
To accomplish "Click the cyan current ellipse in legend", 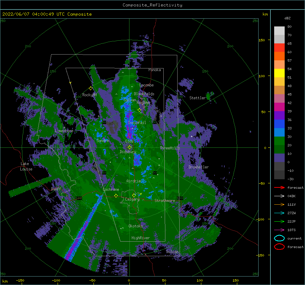I will [279, 238].
